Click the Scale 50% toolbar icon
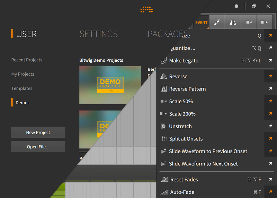277x198 pixels. (249, 23)
